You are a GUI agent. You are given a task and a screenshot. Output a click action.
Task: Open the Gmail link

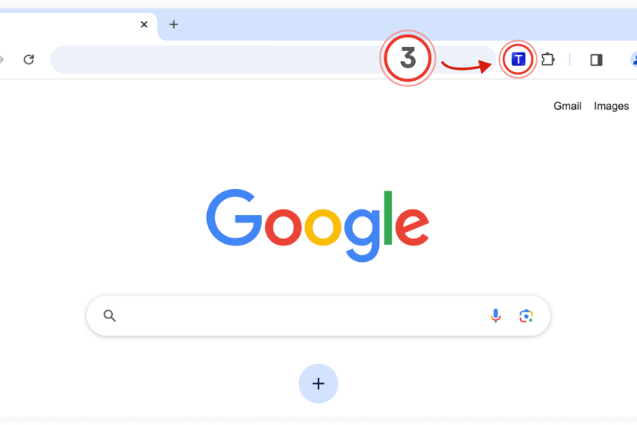click(x=567, y=106)
